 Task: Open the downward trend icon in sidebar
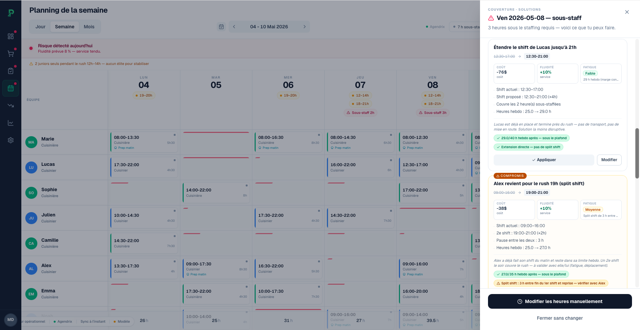(11, 106)
